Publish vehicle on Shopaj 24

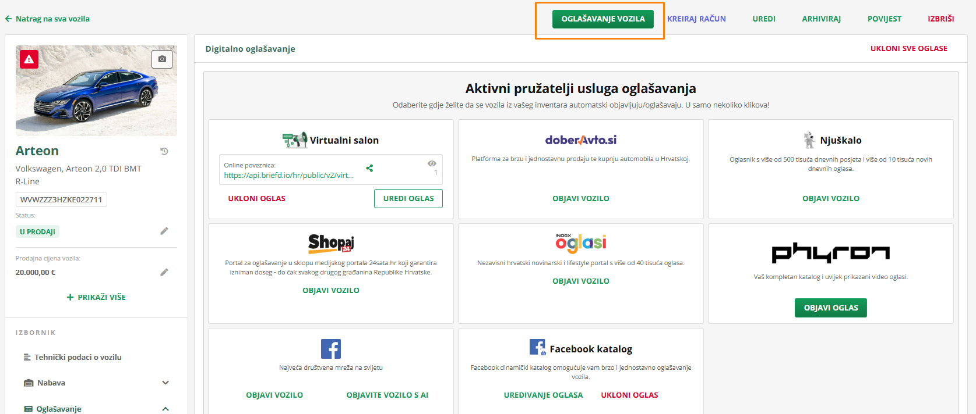(x=331, y=290)
